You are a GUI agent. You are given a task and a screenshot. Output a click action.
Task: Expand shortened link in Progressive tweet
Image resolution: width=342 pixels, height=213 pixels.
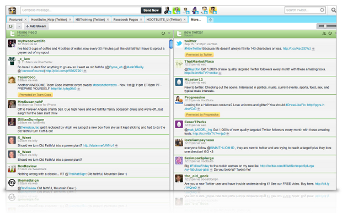(x=199, y=109)
